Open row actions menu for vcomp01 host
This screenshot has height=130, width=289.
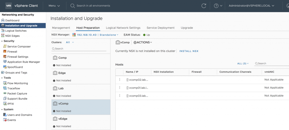(120, 88)
